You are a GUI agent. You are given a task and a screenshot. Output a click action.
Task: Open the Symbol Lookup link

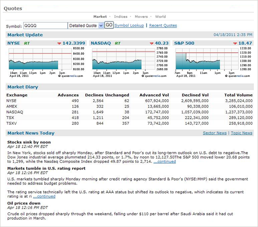[x=129, y=25]
